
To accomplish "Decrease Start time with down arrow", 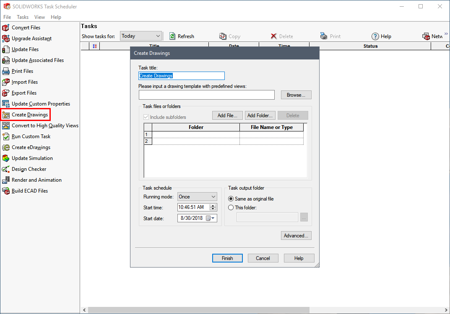I will (213, 209).
